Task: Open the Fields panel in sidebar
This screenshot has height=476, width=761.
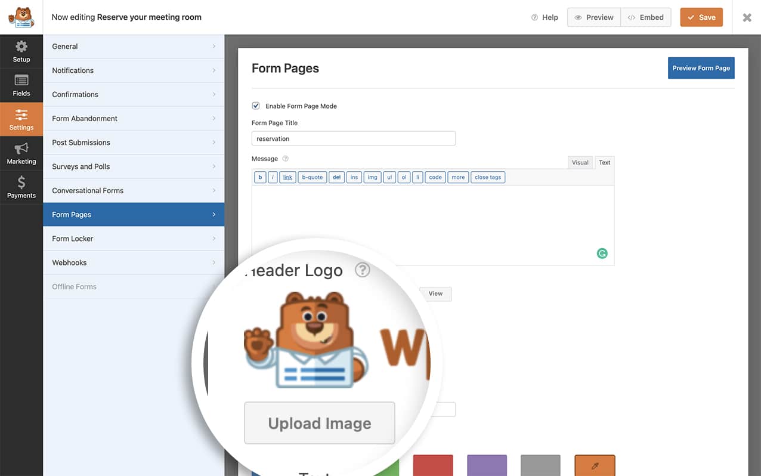Action: tap(21, 85)
